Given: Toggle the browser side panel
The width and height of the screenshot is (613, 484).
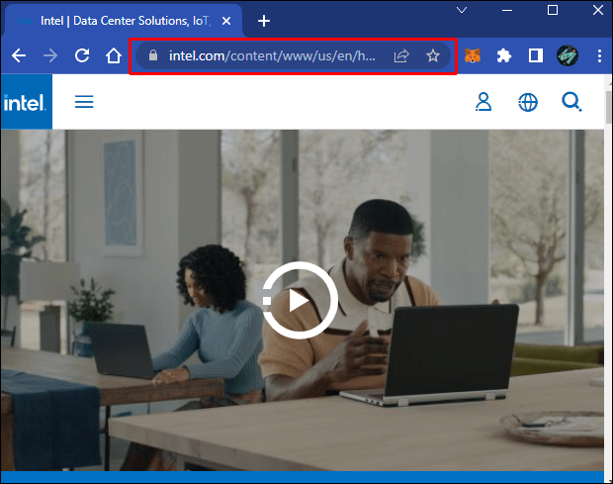Looking at the screenshot, I should (536, 55).
